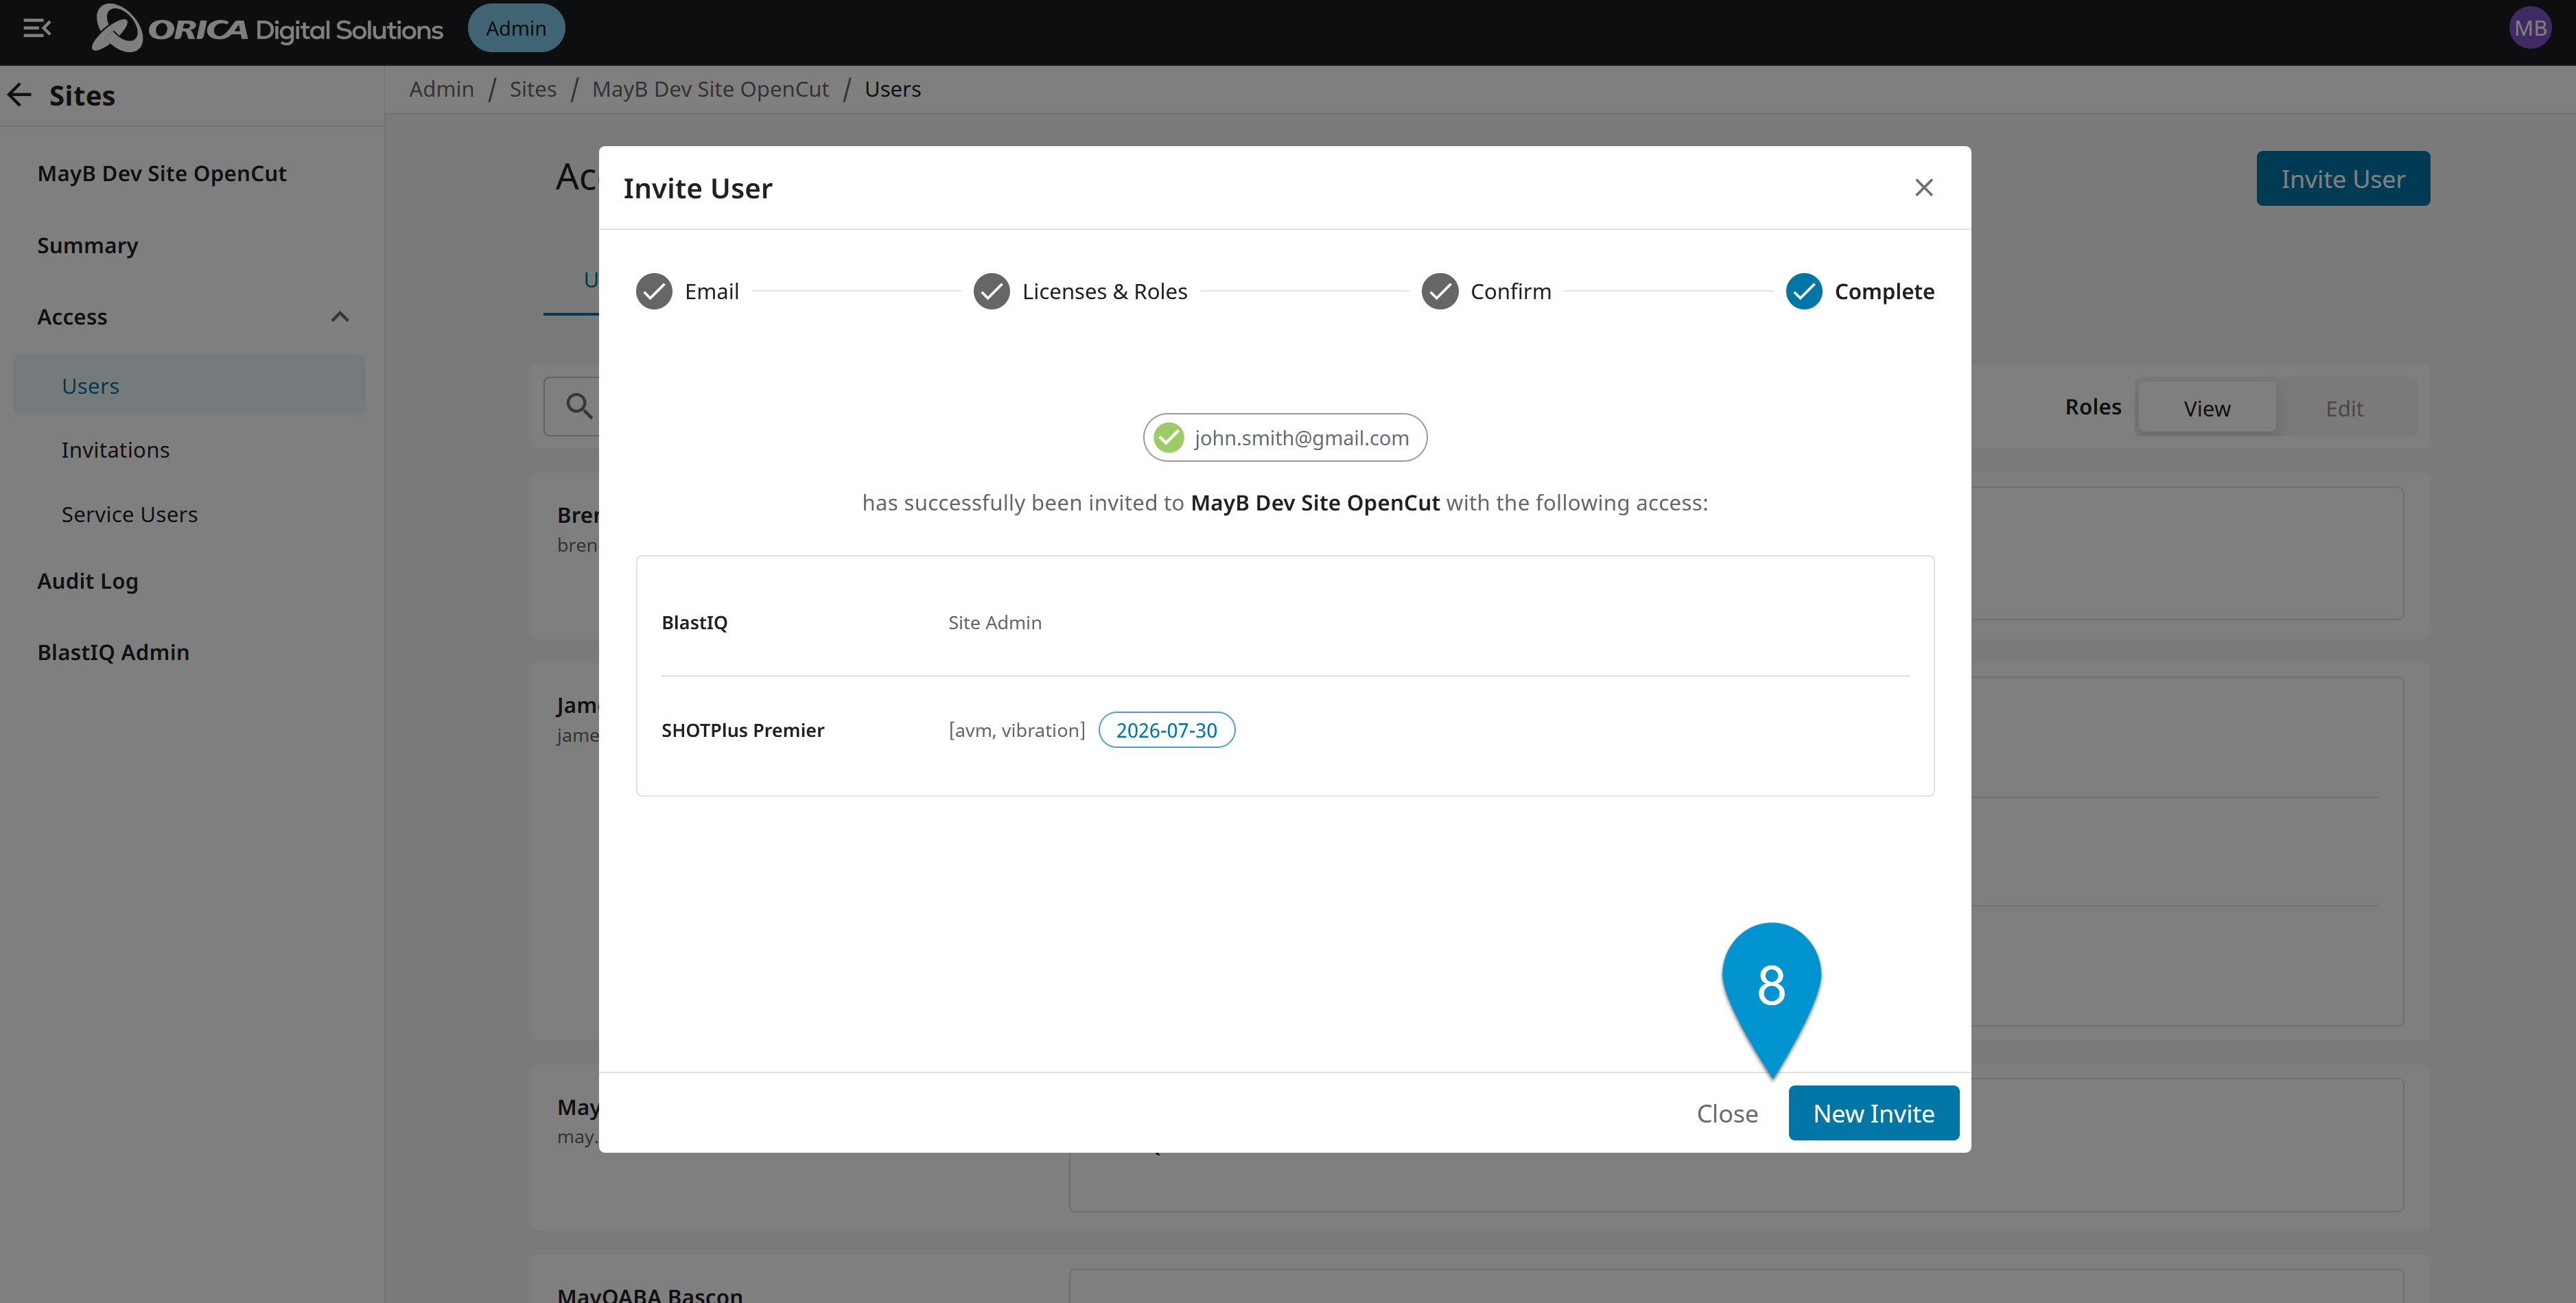2576x1303 pixels.
Task: Close the Invite User dialog with X
Action: 1923,188
